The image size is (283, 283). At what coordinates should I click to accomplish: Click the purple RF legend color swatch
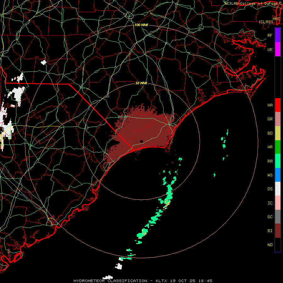[x=278, y=35]
